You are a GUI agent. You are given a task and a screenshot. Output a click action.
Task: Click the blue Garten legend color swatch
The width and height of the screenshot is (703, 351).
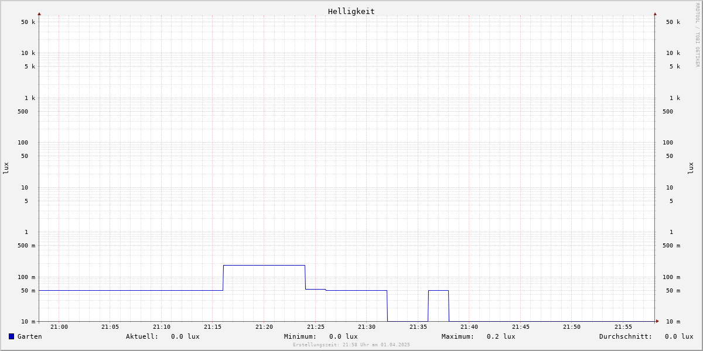11,336
